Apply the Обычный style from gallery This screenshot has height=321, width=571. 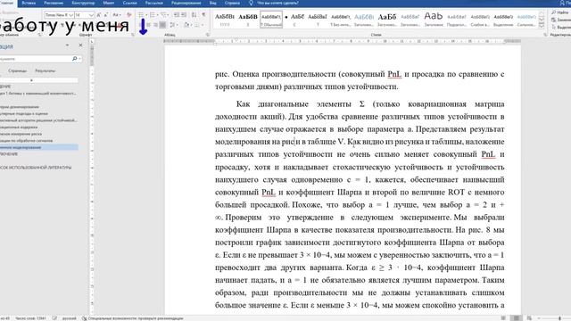pos(271,20)
